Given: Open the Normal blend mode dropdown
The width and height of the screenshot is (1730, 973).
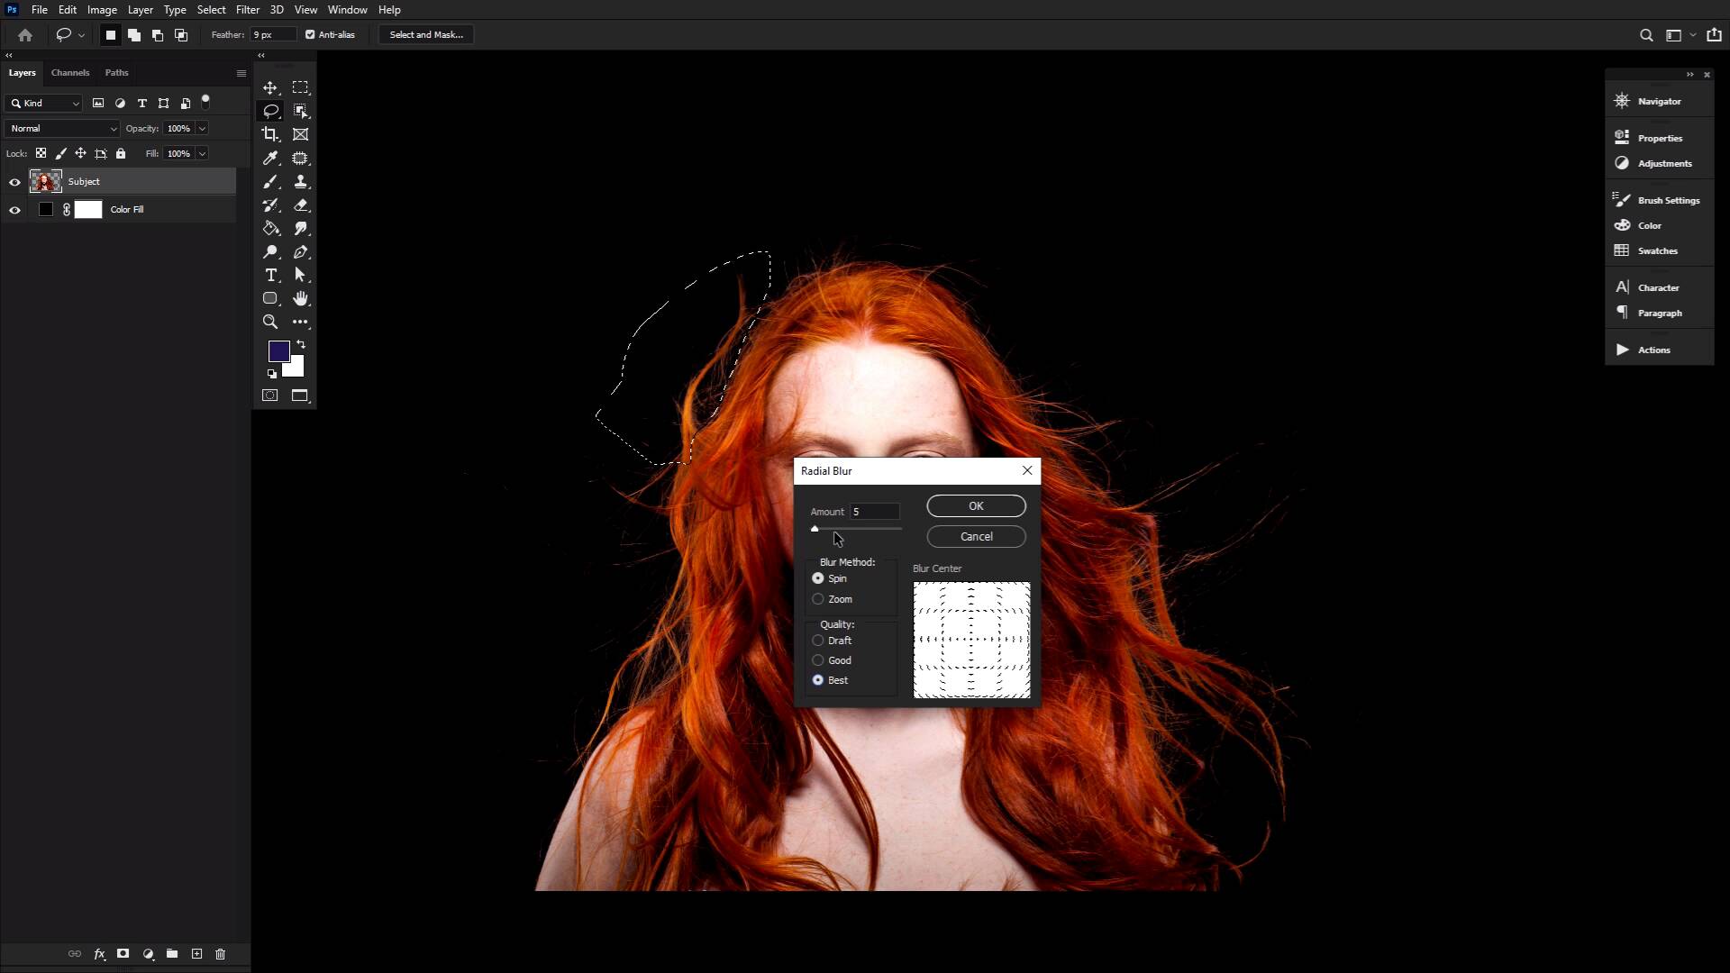Looking at the screenshot, I should tap(63, 129).
